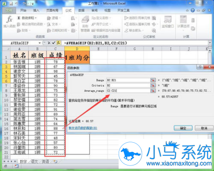Collapse dialog using the Range field selector button
The image size is (214, 171).
pos(153,80)
